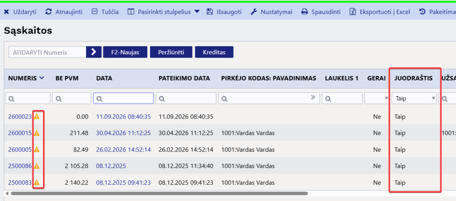Click the BE PVM column header
The image size is (456, 201).
pyautogui.click(x=67, y=78)
